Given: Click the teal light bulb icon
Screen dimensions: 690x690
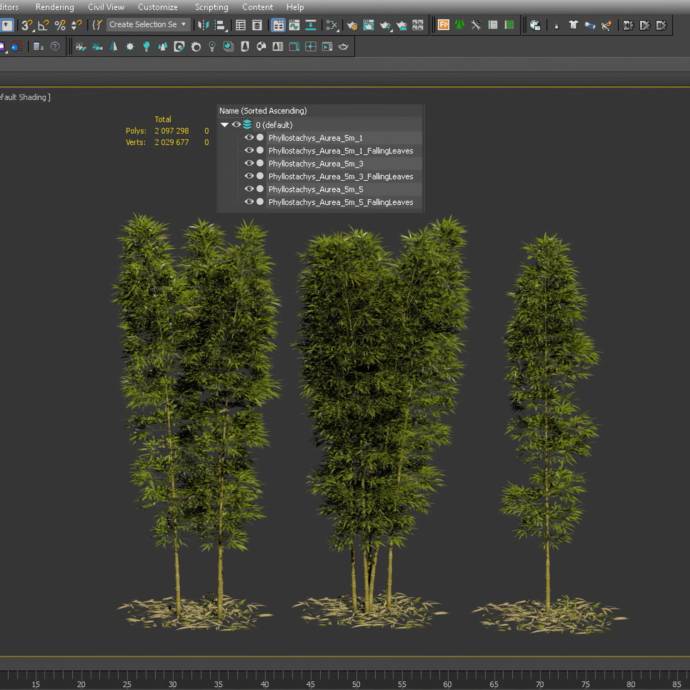Looking at the screenshot, I should pos(146,46).
